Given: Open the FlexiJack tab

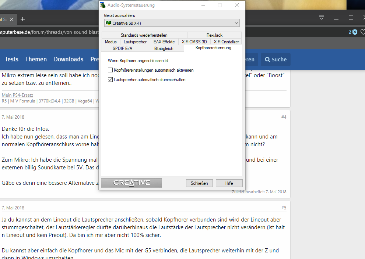Looking at the screenshot, I should [214, 35].
